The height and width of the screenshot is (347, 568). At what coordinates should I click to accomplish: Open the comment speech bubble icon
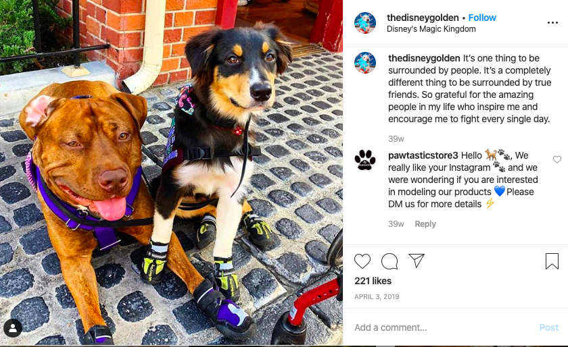point(389,261)
